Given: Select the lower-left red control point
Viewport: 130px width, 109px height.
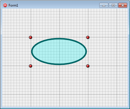Looking at the screenshot, I should point(30,66).
